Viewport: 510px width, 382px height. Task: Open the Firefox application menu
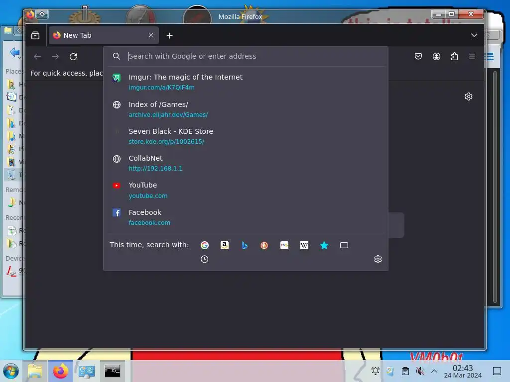coord(472,56)
